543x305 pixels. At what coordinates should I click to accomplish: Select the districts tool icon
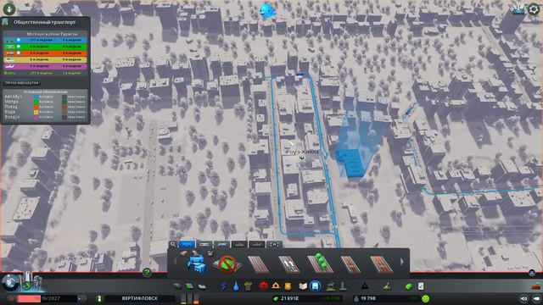(x=202, y=286)
